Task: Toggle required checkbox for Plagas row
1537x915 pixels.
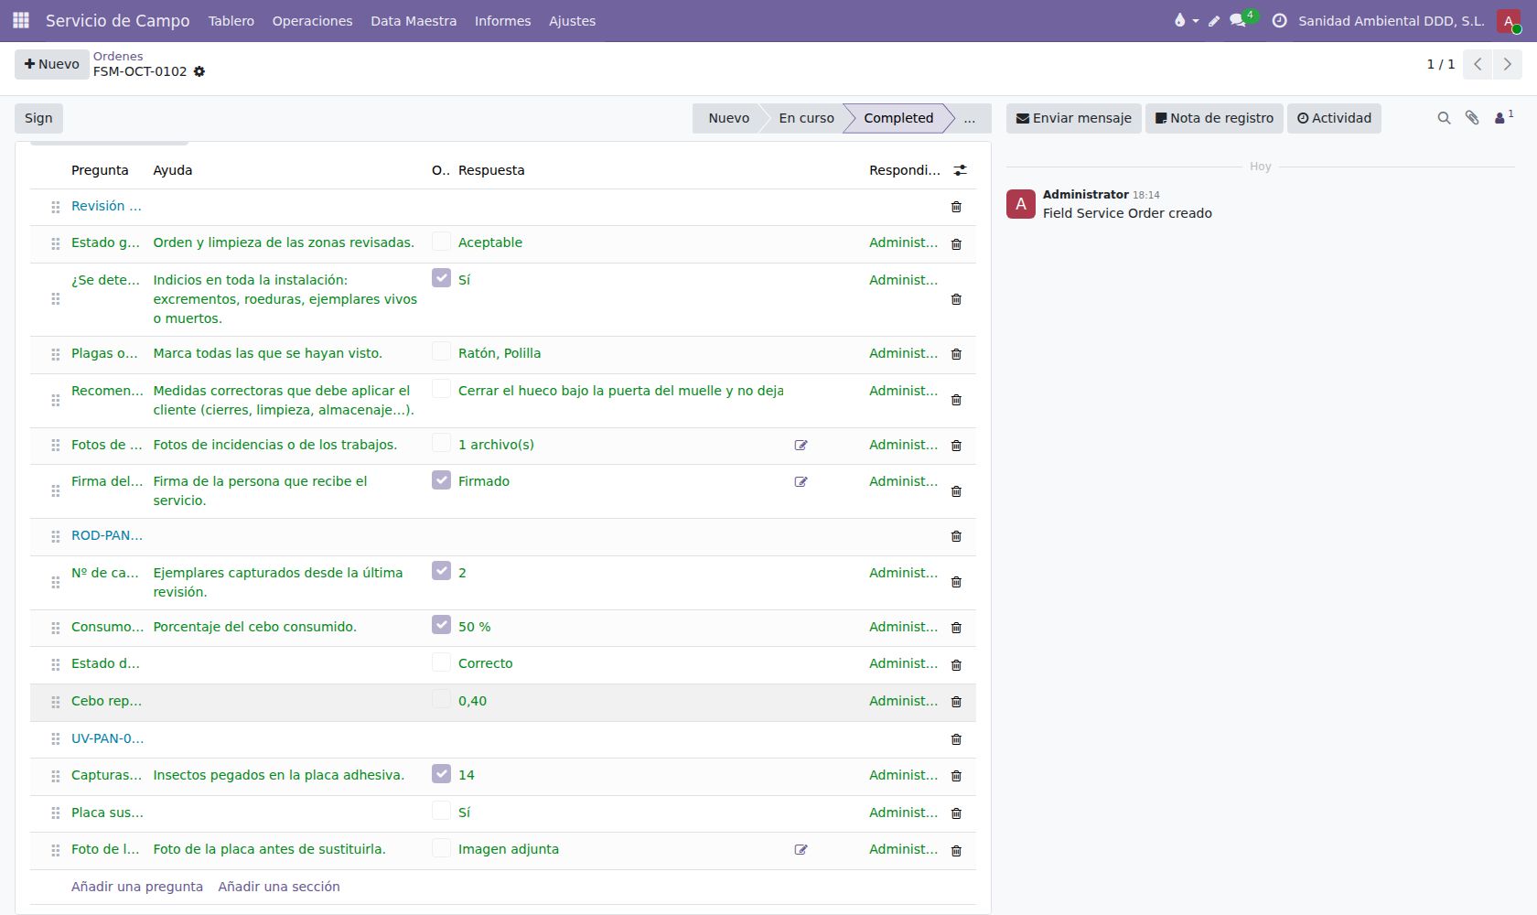Action: tap(441, 351)
